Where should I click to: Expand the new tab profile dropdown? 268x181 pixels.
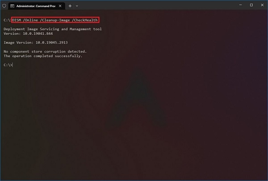[x=77, y=6]
